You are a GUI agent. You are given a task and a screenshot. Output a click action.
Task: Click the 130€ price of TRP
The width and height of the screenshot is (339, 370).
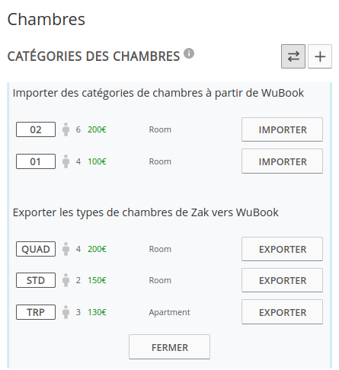click(x=97, y=312)
